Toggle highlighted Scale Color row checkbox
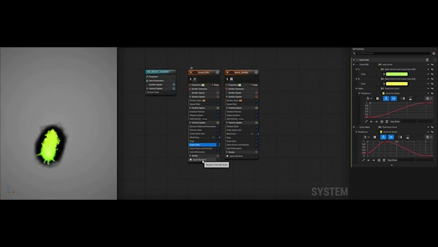Image resolution: width=438 pixels, height=247 pixels. coord(218,145)
